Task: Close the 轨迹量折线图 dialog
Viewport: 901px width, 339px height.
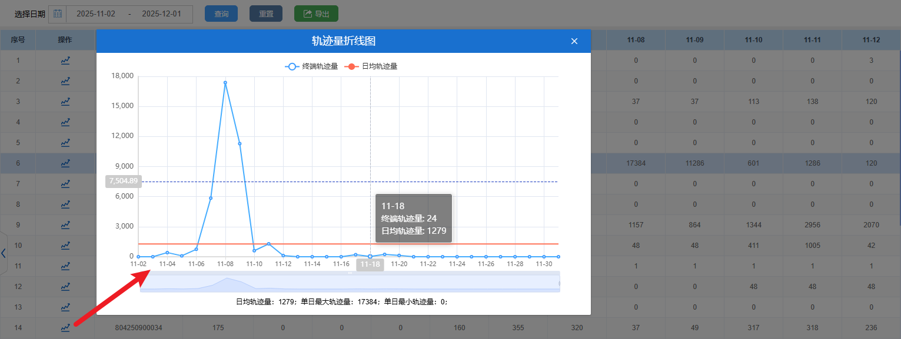Action: [574, 41]
